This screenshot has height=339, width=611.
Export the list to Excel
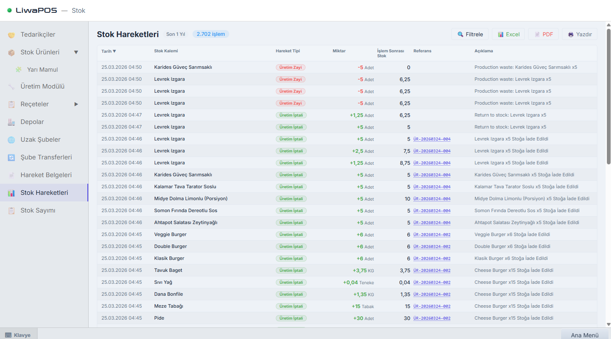(x=508, y=34)
